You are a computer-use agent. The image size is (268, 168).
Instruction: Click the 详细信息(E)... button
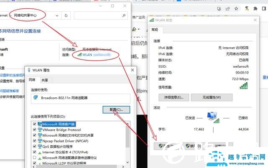click(x=174, y=97)
